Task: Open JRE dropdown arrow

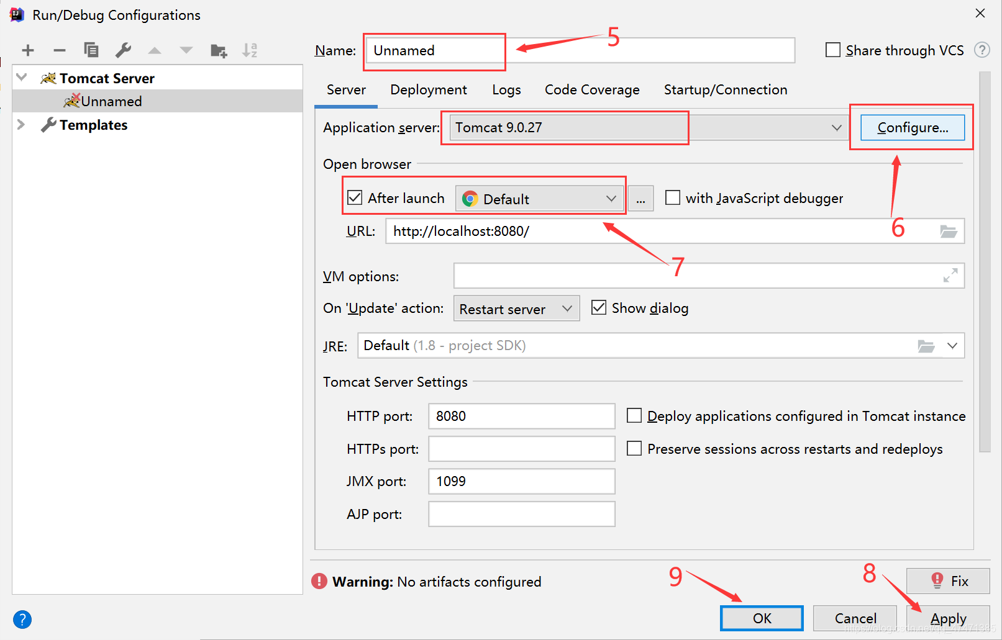Action: [952, 346]
